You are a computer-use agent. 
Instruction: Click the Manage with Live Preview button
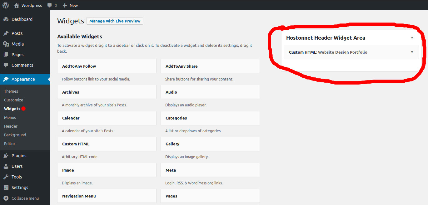(115, 21)
